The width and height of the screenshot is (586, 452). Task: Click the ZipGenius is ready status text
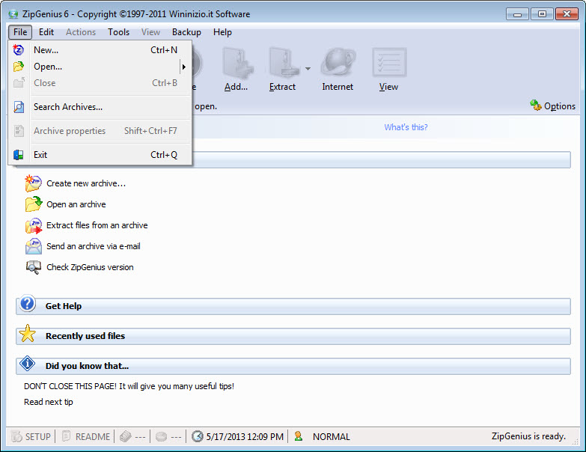point(528,436)
